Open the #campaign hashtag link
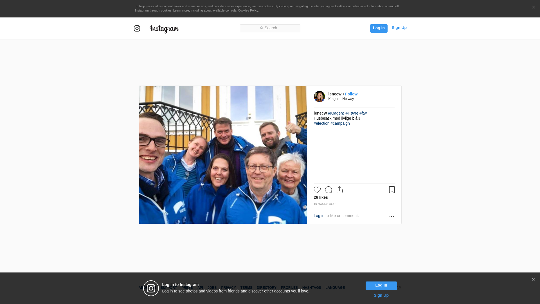This screenshot has height=304, width=540. coord(340,123)
